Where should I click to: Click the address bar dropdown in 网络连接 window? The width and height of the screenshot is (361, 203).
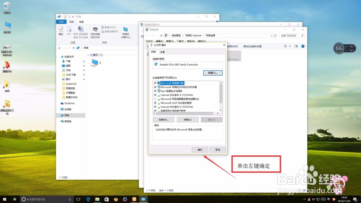(x=271, y=36)
